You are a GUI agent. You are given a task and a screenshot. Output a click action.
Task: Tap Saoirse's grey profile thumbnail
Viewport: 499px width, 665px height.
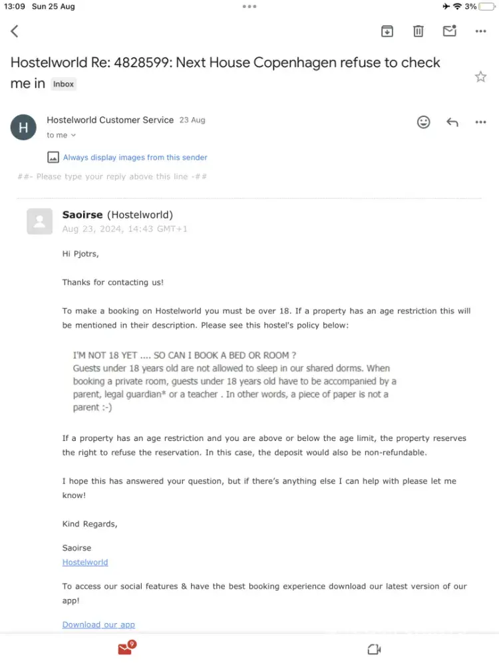(39, 221)
